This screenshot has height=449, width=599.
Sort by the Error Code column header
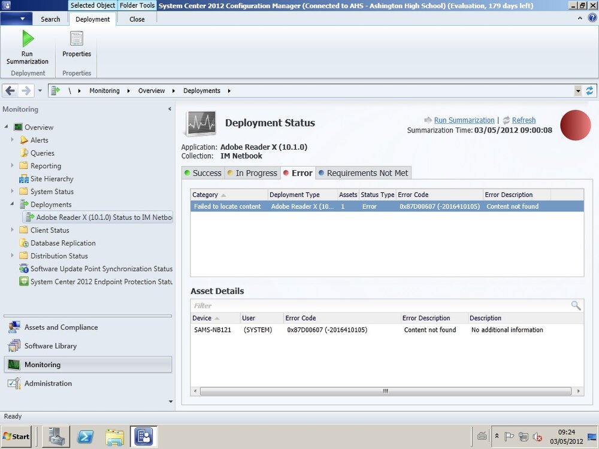(x=439, y=195)
